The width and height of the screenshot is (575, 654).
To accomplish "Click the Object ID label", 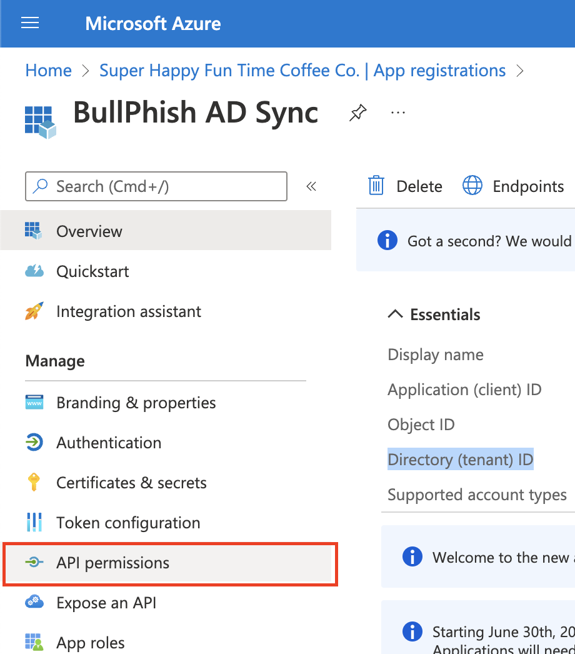I will (421, 425).
